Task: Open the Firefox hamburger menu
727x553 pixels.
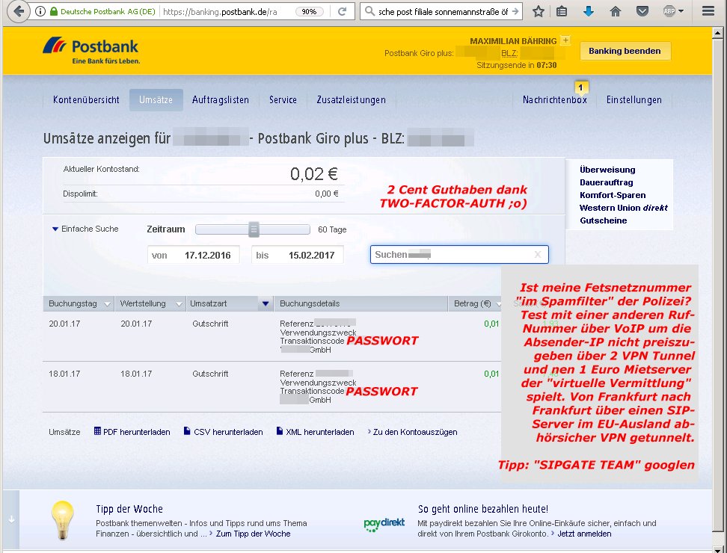Action: click(708, 11)
